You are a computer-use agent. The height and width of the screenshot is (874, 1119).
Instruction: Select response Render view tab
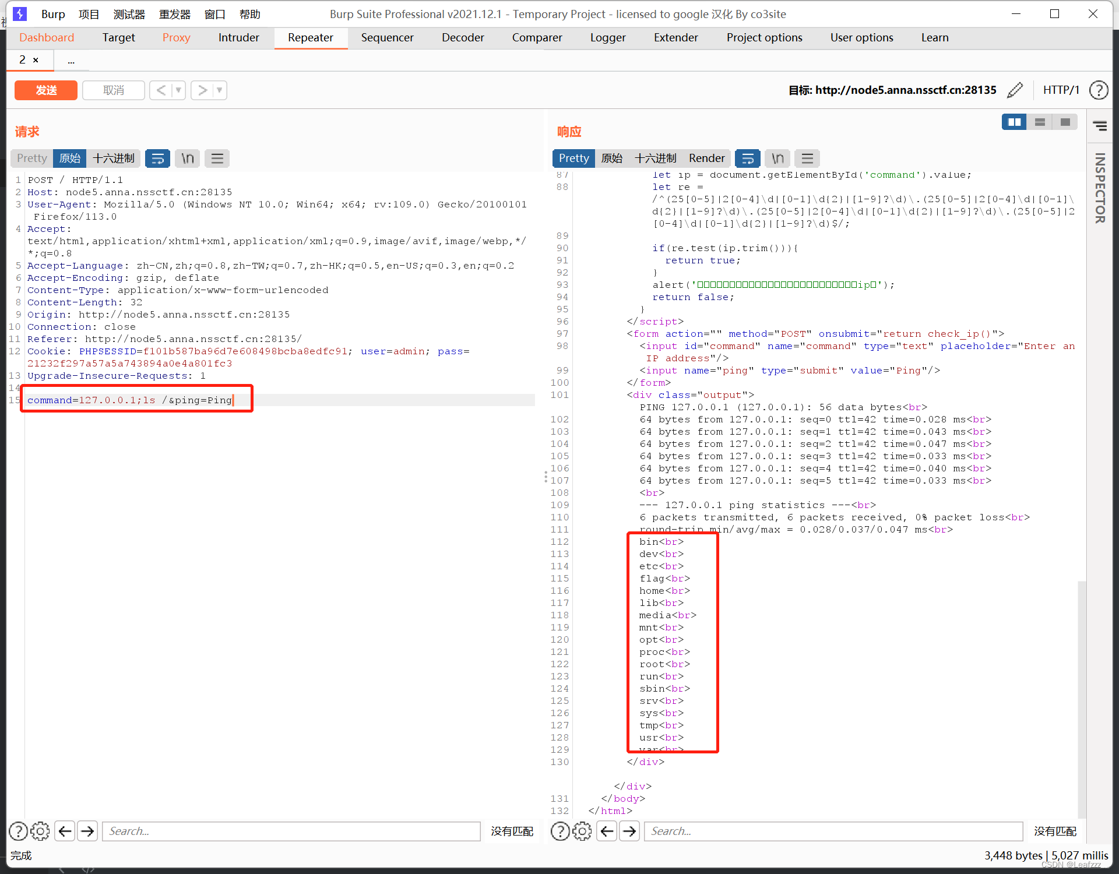tap(707, 158)
